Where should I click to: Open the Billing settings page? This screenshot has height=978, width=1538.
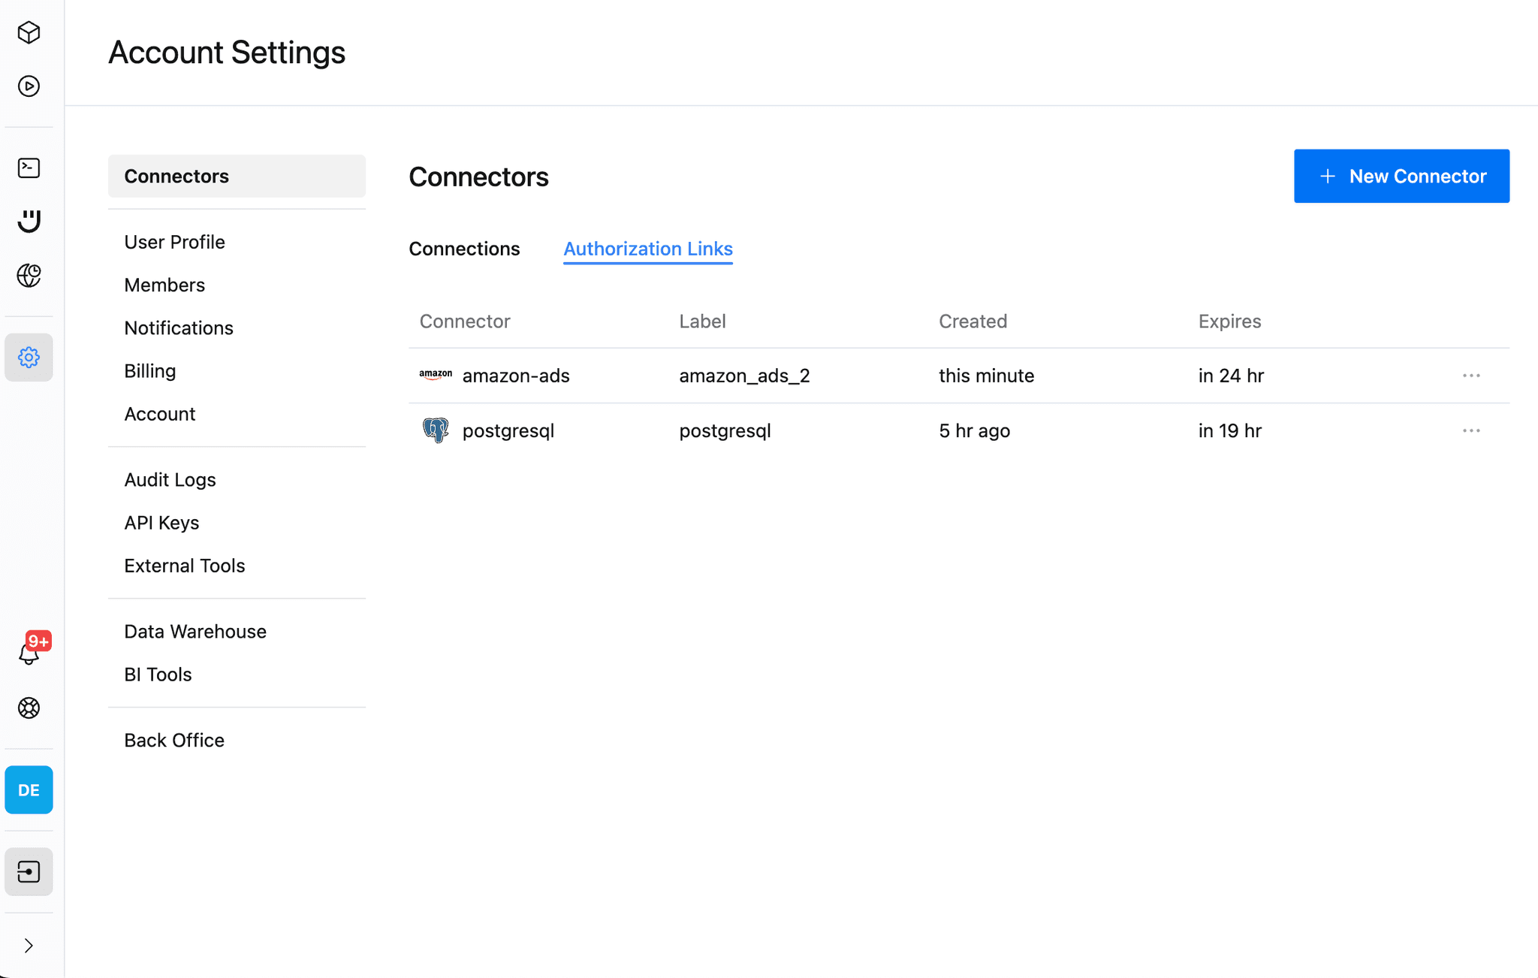149,370
